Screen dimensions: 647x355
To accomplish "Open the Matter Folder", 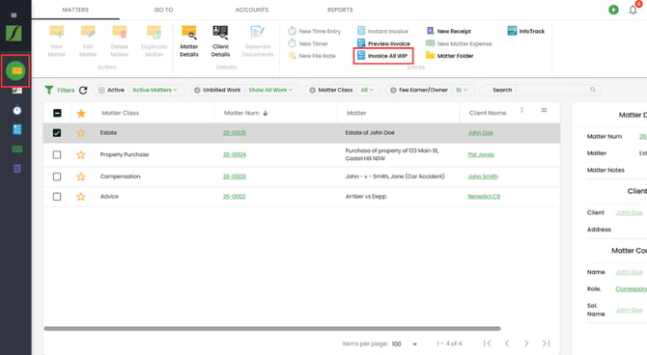I will 450,56.
